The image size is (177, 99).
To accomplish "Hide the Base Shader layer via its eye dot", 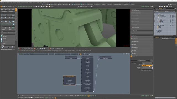I will 155,18.
